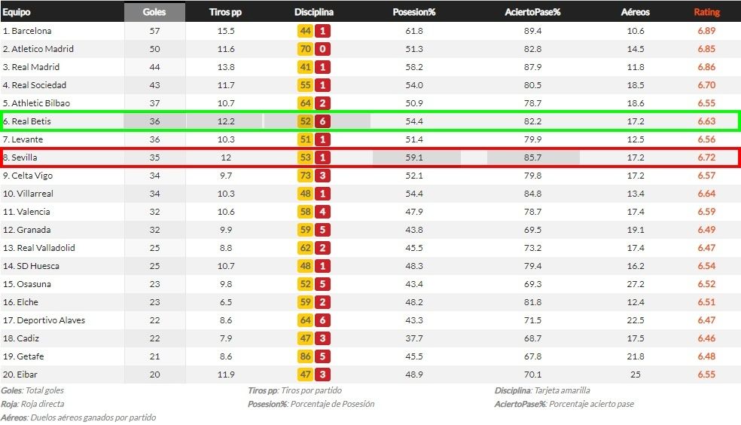The height and width of the screenshot is (425, 741).
Task: Sort by Posesion% column header
Action: coord(413,12)
